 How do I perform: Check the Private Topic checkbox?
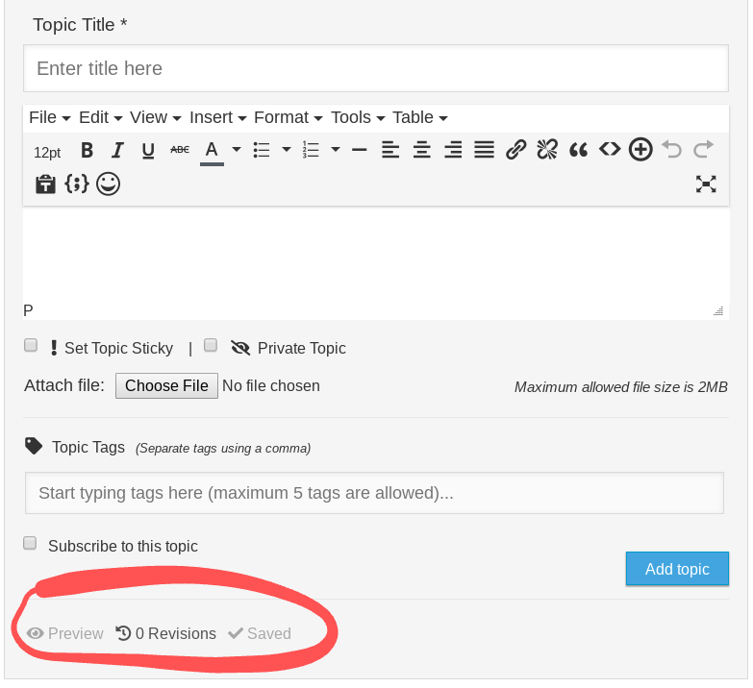tap(212, 346)
